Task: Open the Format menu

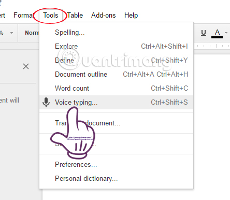Action: pyautogui.click(x=23, y=16)
